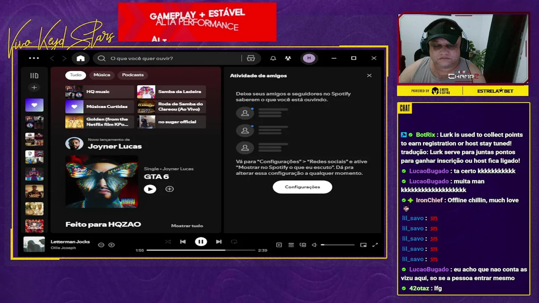The height and width of the screenshot is (303, 539).
Task: Toggle shuffle playback
Action: [168, 242]
